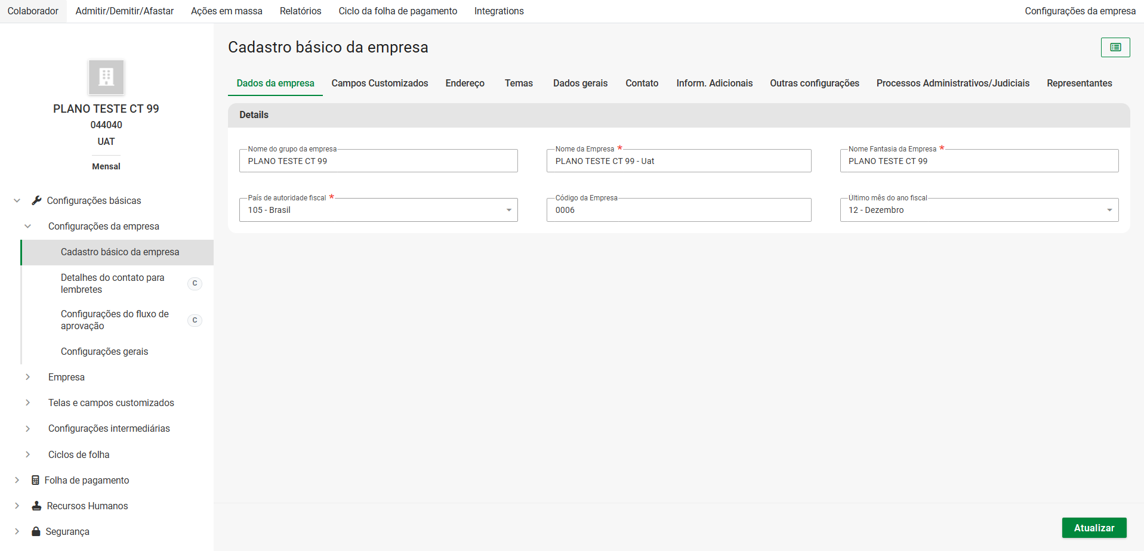
Task: Click the list view icon at top right
Action: (x=1115, y=47)
